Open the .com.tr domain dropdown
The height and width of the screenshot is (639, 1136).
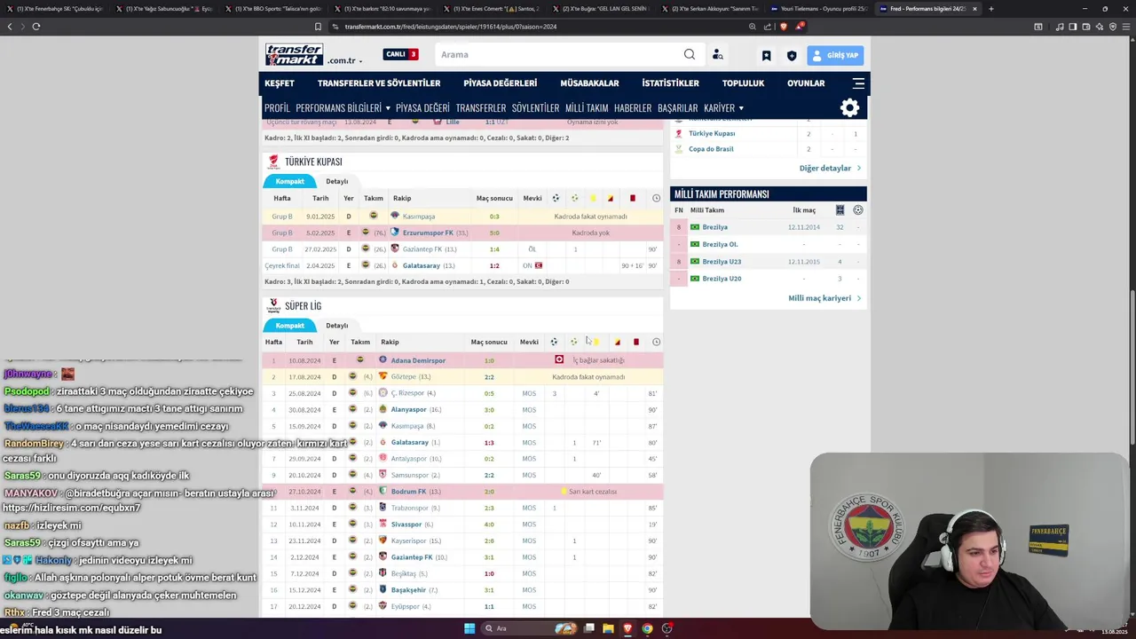click(344, 60)
